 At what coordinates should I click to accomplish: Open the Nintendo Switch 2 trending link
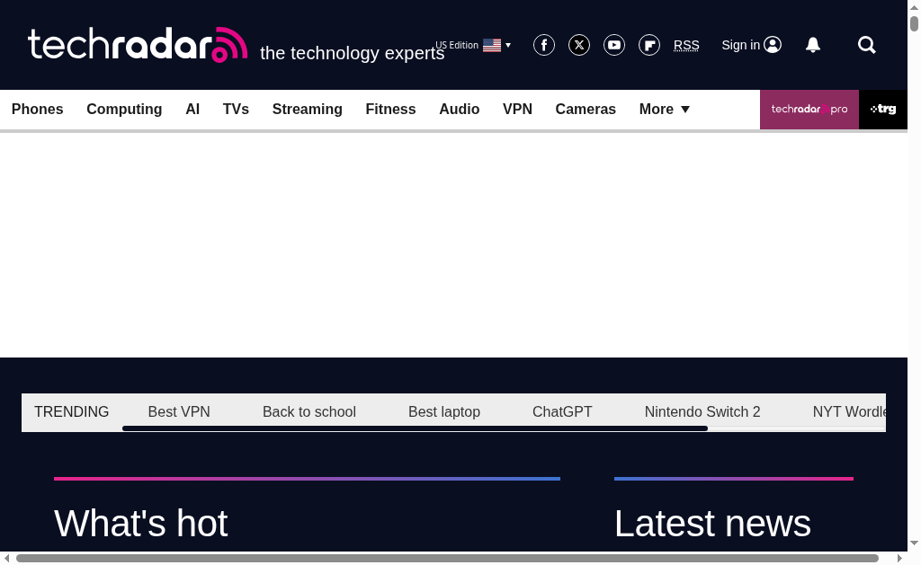coord(702,412)
